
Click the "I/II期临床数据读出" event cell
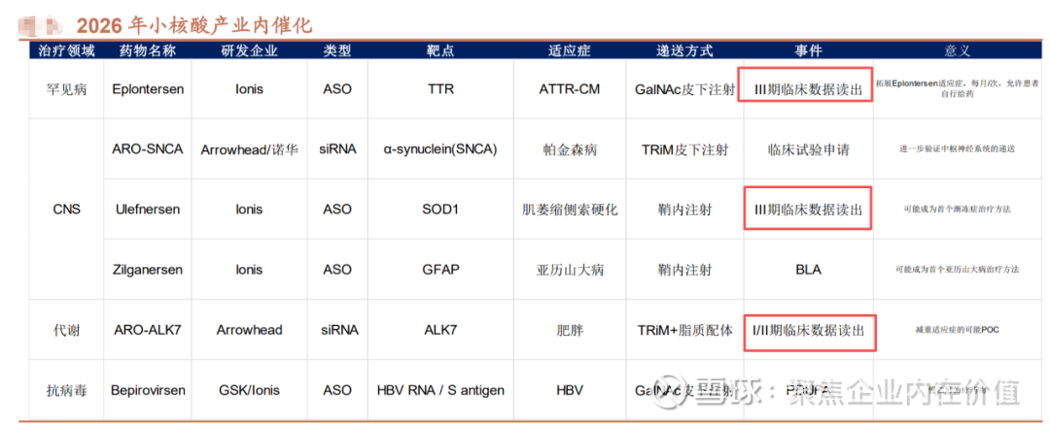[806, 330]
